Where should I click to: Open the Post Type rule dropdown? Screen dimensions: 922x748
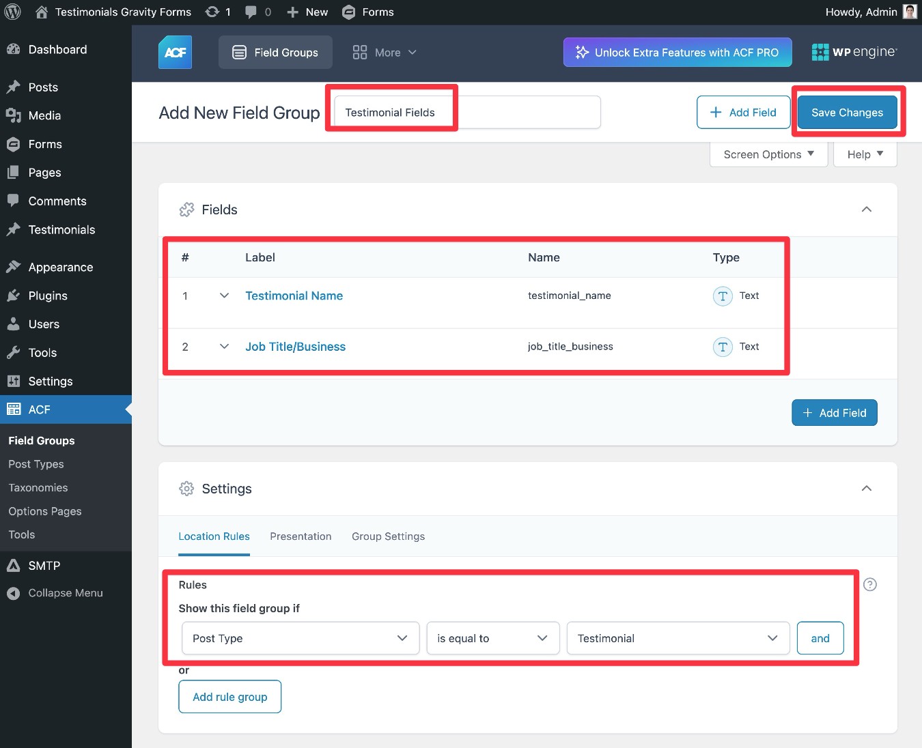(300, 638)
